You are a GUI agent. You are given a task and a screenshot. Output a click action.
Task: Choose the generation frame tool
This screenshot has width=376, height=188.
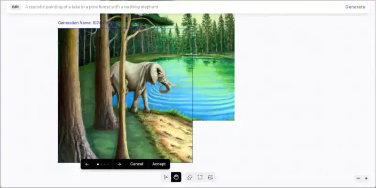[x=200, y=177]
